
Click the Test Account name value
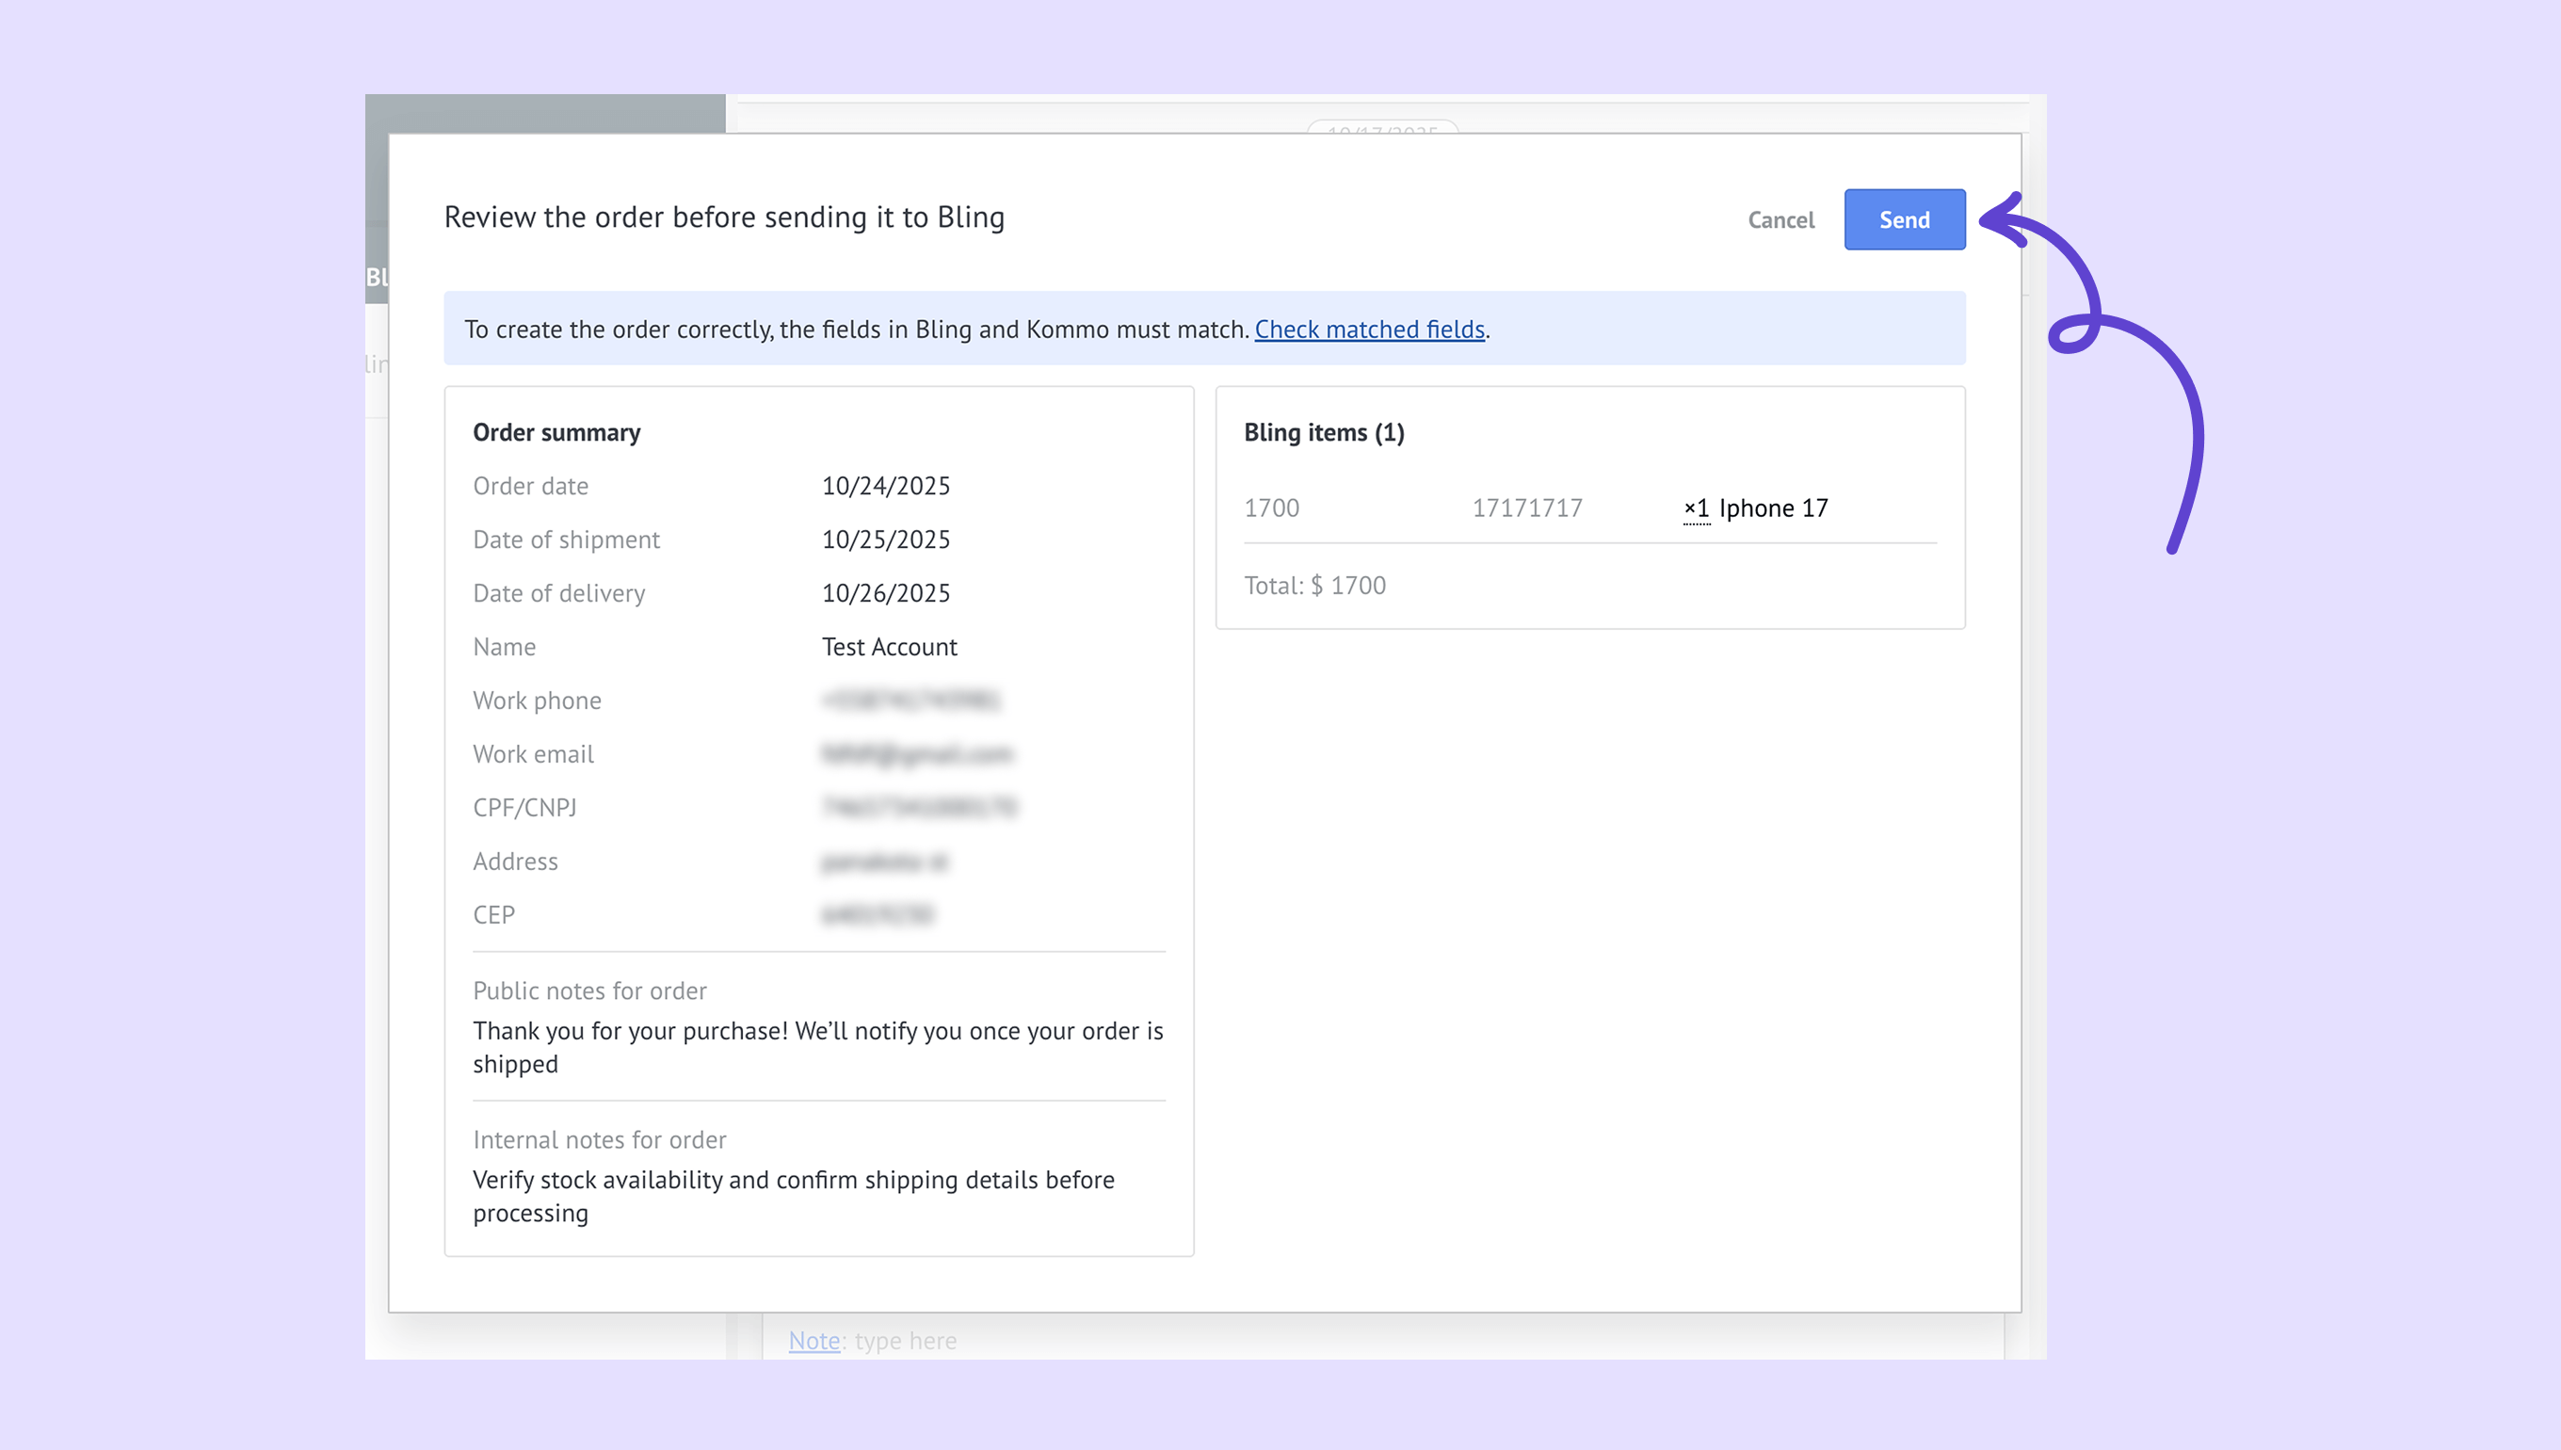pos(888,648)
